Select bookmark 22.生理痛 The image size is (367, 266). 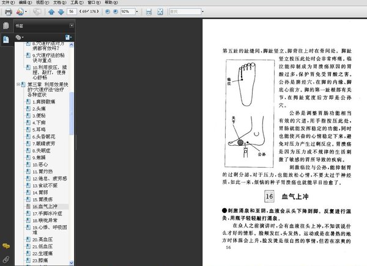43,253
